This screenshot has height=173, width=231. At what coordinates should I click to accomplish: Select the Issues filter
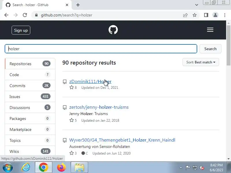[30, 97]
